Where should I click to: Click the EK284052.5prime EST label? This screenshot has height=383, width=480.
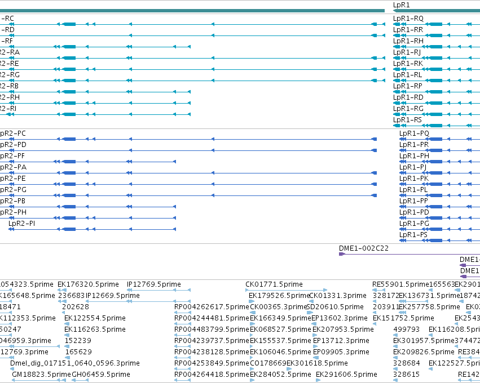pyautogui.click(x=280, y=375)
